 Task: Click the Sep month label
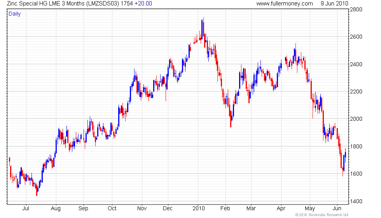tap(83, 209)
